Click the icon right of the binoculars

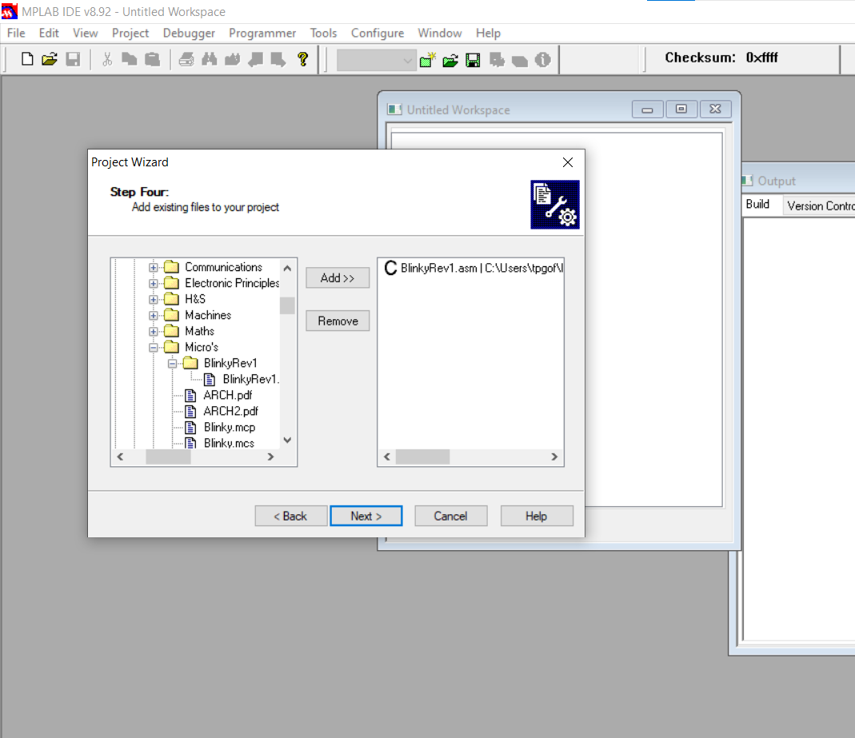pos(232,59)
